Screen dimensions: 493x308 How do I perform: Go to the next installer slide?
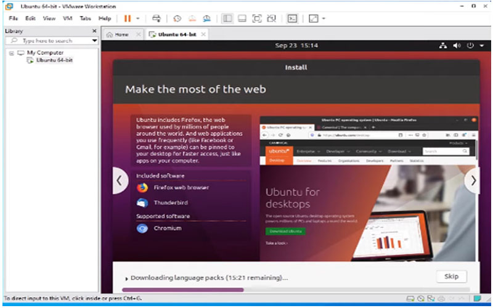473,180
